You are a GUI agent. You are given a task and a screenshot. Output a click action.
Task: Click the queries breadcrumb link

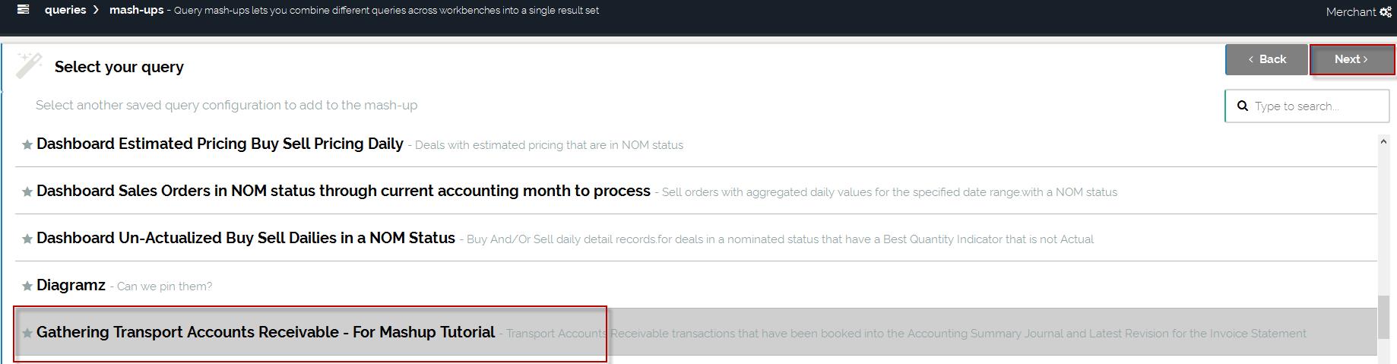point(65,10)
